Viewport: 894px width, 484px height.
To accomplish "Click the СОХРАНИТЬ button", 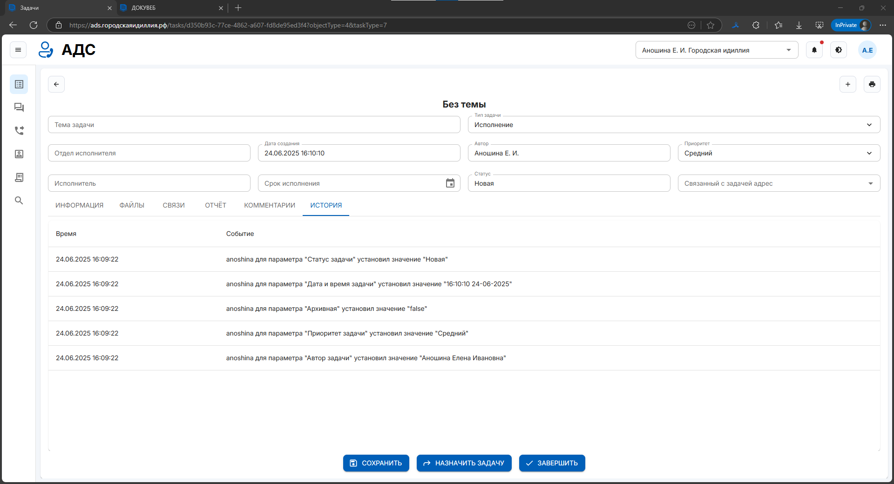I will tap(376, 463).
